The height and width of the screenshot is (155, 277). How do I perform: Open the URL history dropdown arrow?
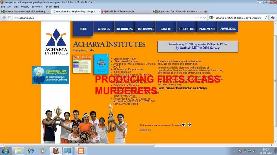(201, 18)
